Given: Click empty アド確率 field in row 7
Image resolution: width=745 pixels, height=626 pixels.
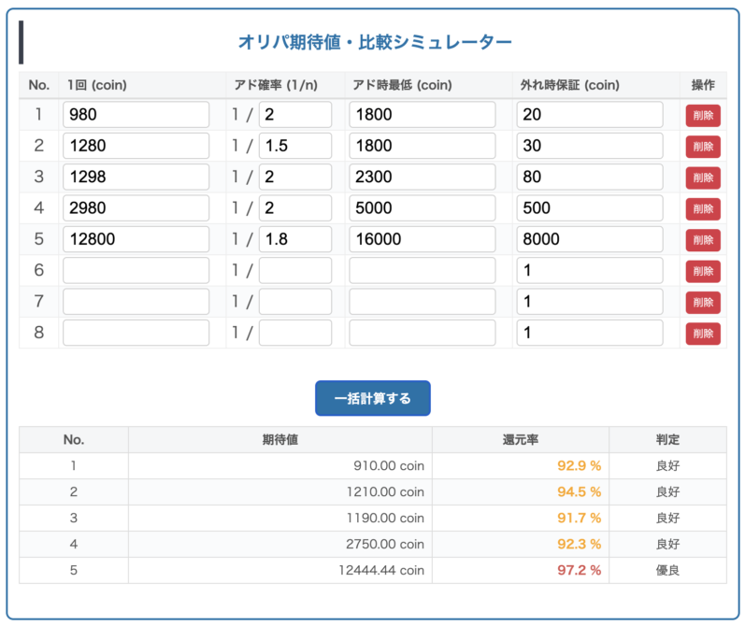Looking at the screenshot, I should pyautogui.click(x=294, y=302).
